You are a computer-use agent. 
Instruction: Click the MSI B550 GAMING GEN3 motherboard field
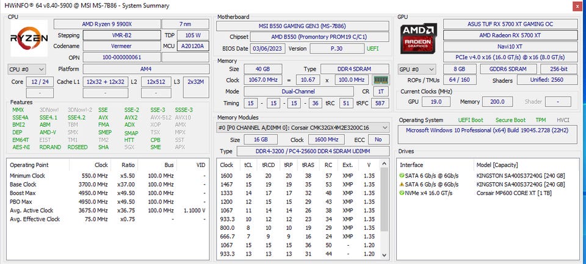[303, 26]
